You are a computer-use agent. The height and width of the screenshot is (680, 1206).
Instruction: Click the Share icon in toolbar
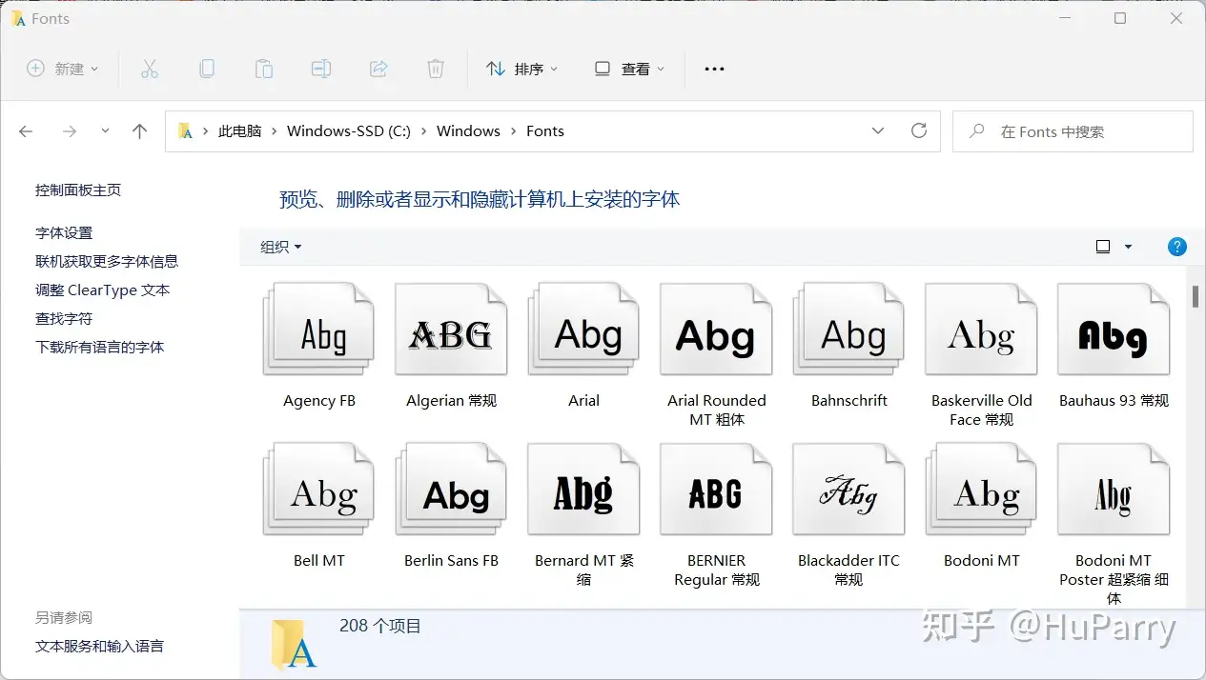coord(378,69)
